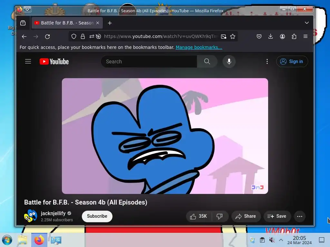Open the Firefox downloads panel
The width and height of the screenshot is (330, 247).
pos(271,37)
